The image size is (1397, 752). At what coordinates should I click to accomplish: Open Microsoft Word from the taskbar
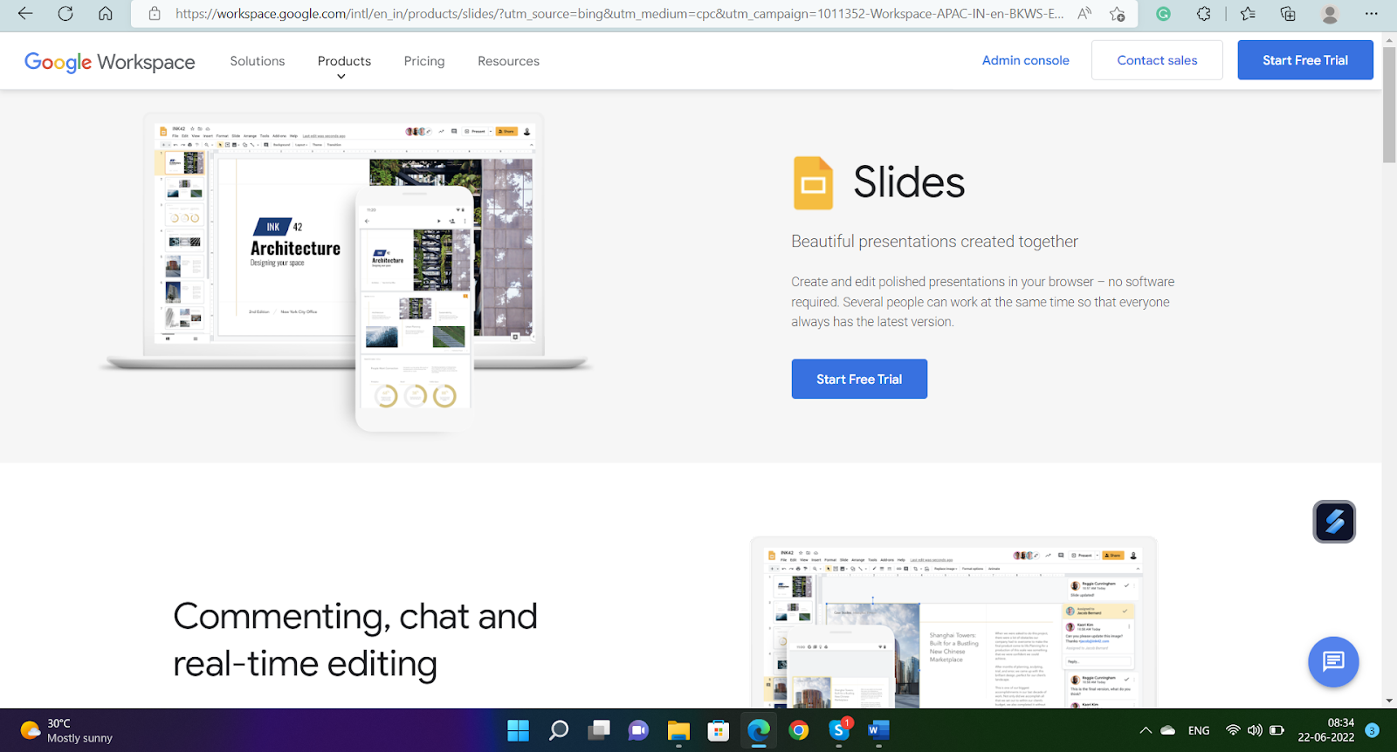coord(878,730)
